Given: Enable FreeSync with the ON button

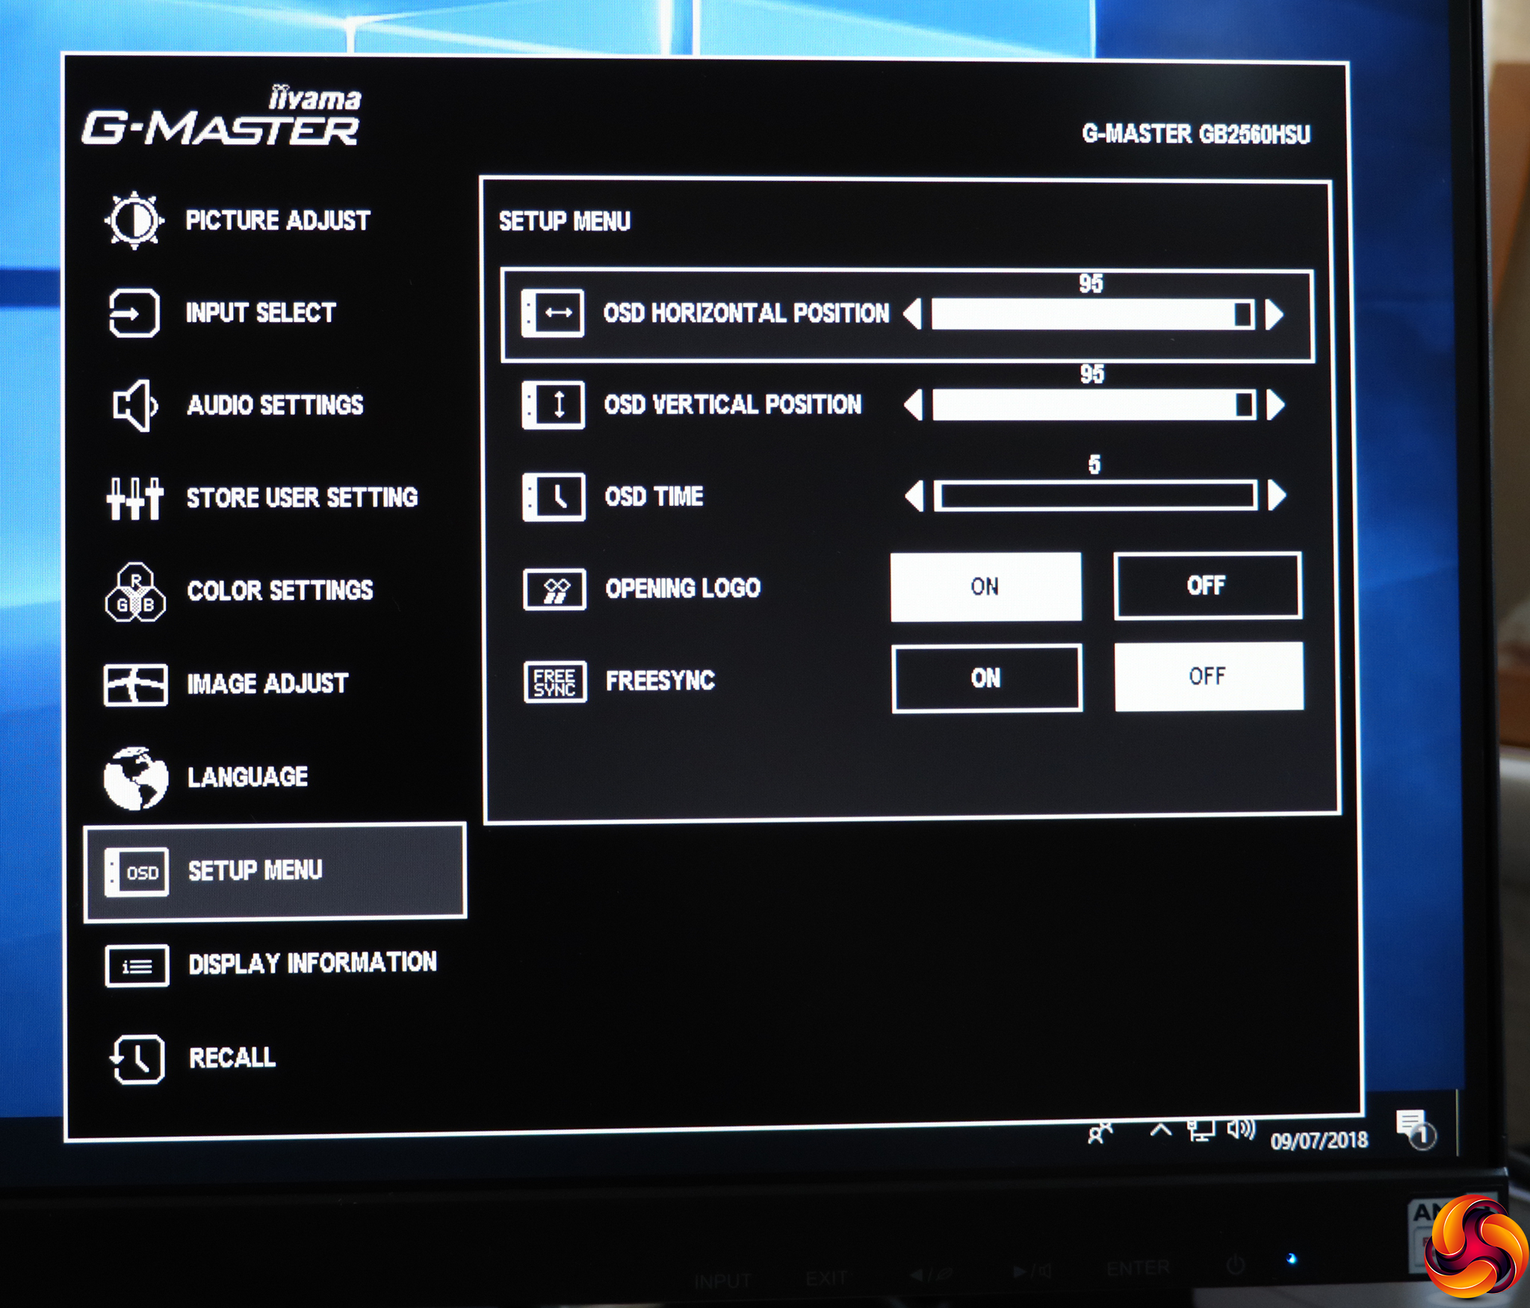Looking at the screenshot, I should point(986,678).
